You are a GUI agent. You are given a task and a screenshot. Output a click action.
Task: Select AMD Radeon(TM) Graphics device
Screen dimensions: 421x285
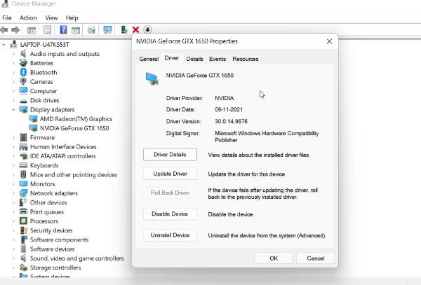(x=76, y=119)
